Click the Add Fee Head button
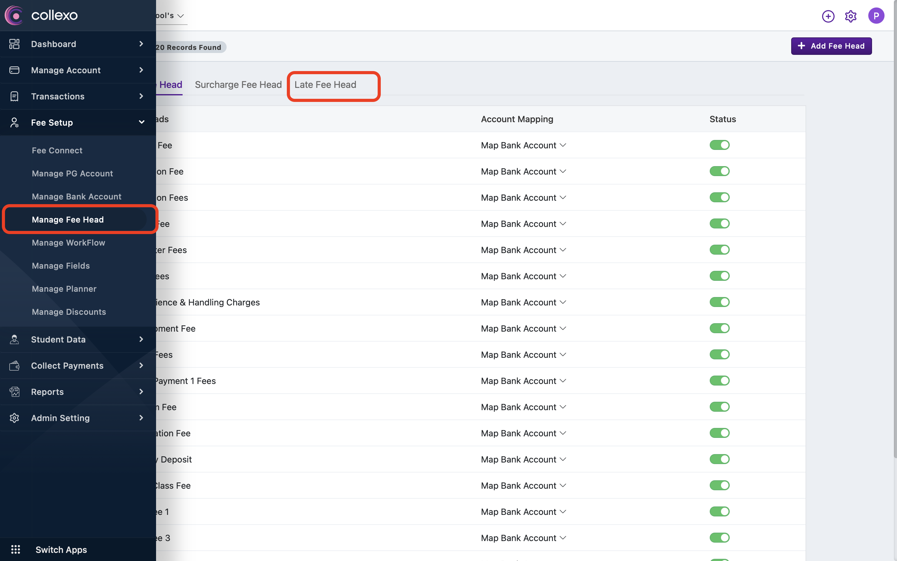This screenshot has width=897, height=561. coord(831,46)
